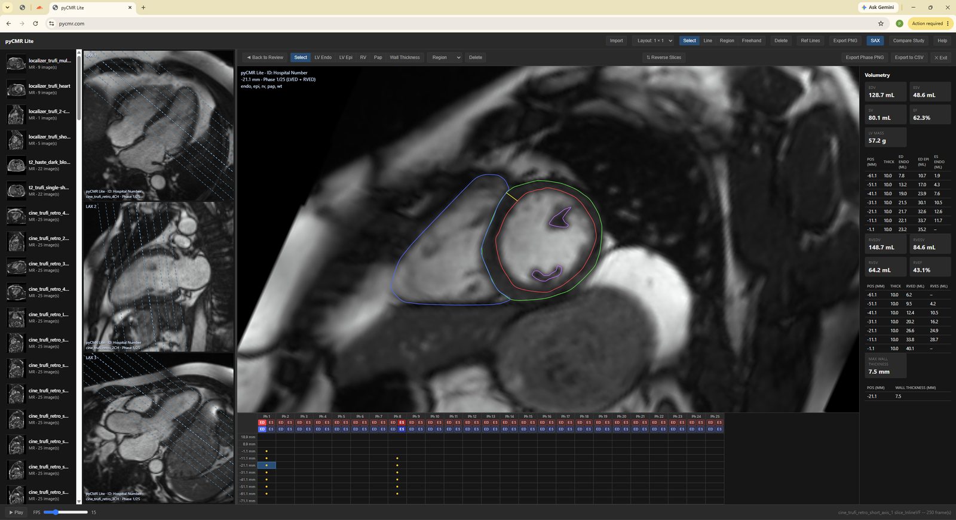Open Compare Study
Screen dimensions: 956x520
pos(908,41)
